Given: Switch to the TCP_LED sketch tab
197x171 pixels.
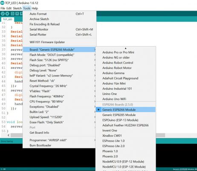Looking at the screenshot, I should point(8,19).
